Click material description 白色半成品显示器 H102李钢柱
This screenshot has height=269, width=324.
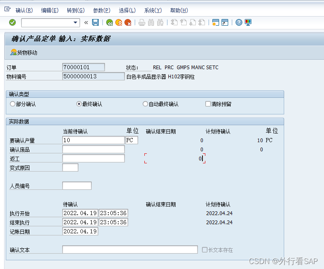click(x=161, y=77)
